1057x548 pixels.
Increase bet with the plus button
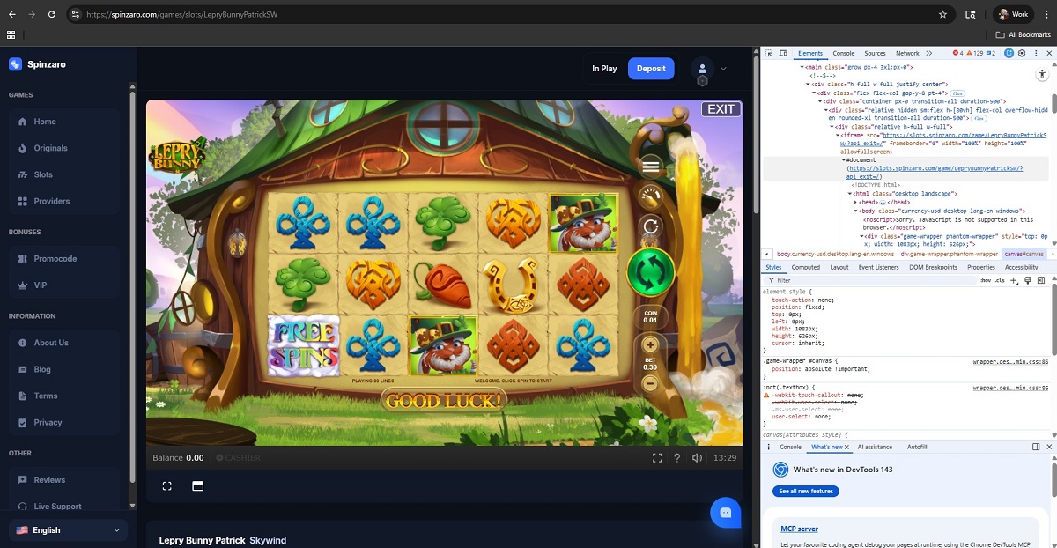click(651, 344)
